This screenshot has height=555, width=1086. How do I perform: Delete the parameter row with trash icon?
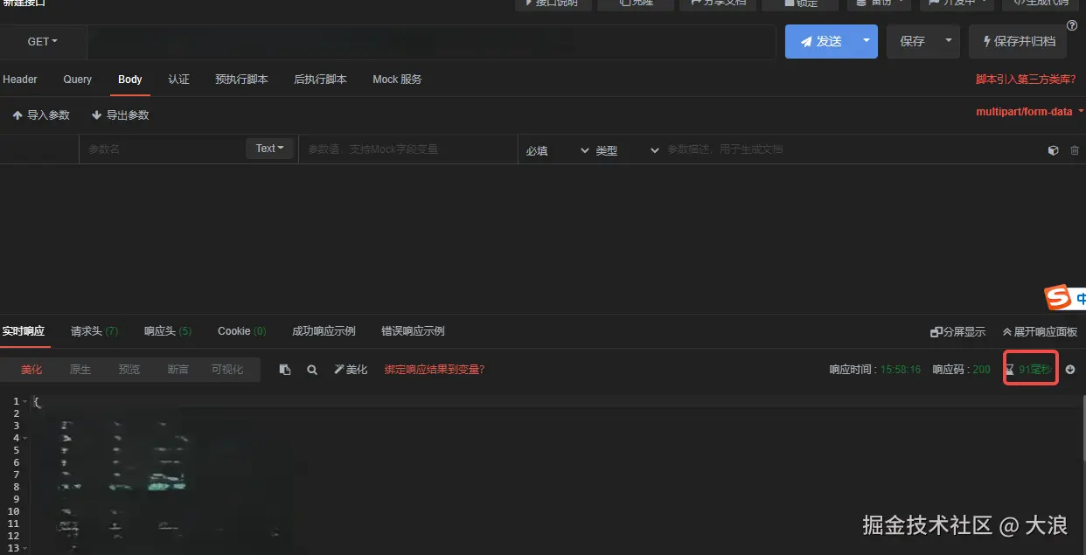tap(1075, 149)
